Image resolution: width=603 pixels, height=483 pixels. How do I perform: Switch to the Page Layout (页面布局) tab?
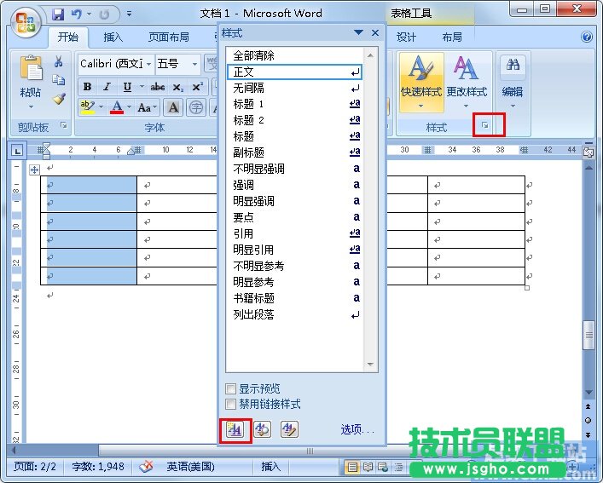click(169, 37)
